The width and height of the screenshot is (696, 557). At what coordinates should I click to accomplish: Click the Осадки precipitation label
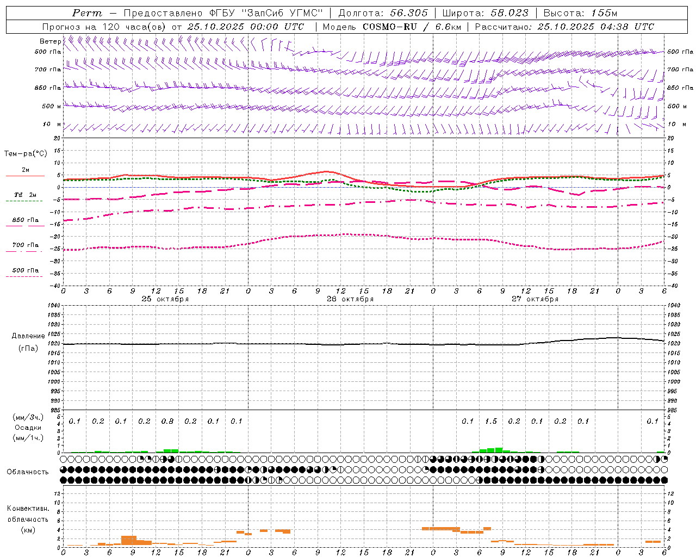pos(28,428)
